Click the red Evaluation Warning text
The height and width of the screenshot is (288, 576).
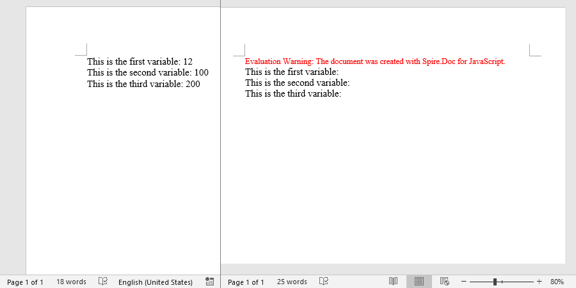click(x=375, y=61)
